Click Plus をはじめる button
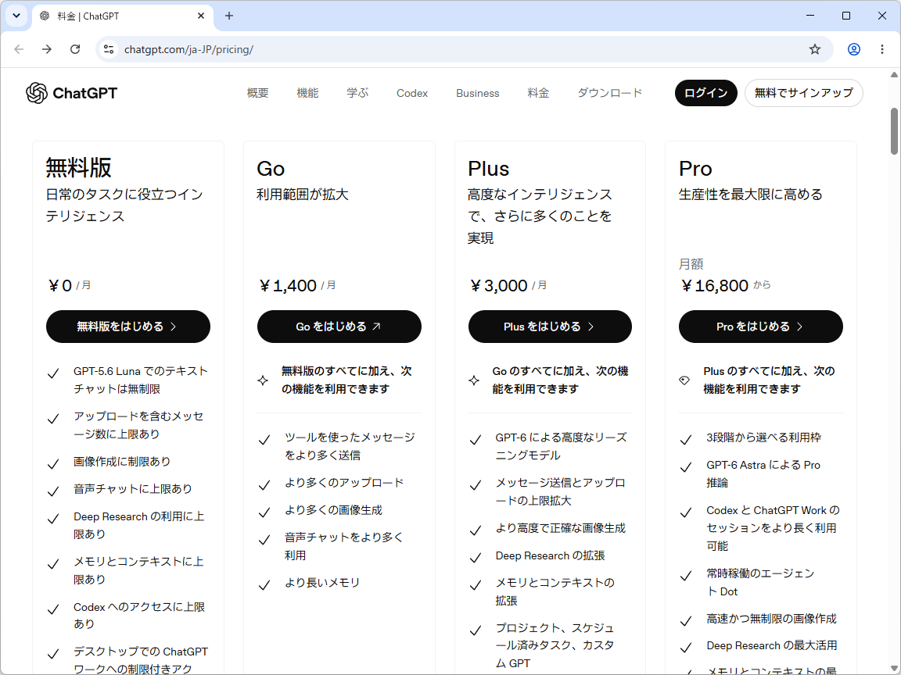The height and width of the screenshot is (675, 901). pos(550,327)
